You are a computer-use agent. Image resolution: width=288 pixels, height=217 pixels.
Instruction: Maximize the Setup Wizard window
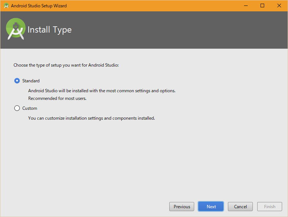point(262,6)
